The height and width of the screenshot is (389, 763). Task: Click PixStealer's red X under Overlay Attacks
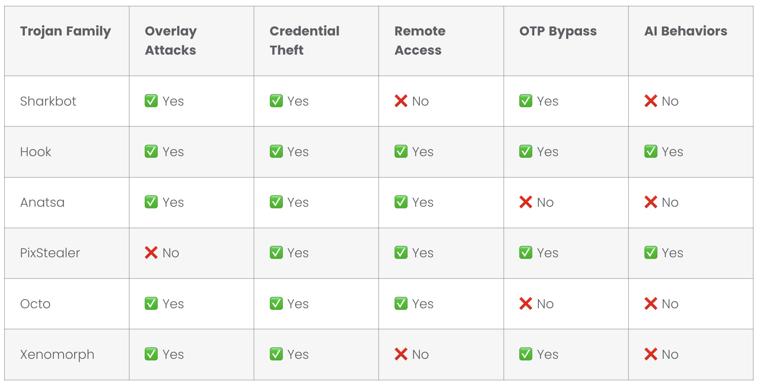click(151, 253)
